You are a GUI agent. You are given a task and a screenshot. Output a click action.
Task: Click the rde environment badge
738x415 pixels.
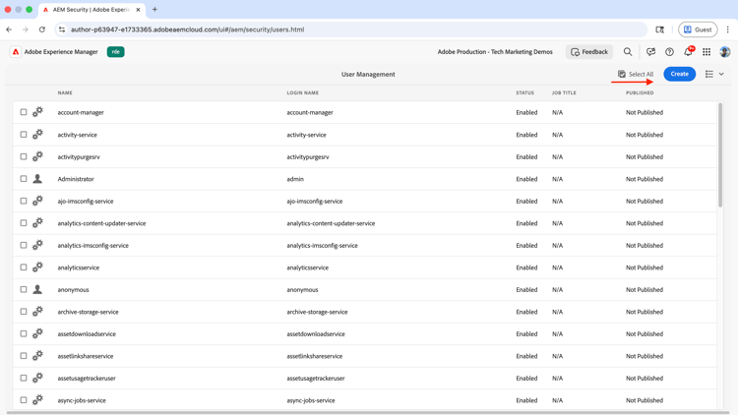[x=115, y=52]
